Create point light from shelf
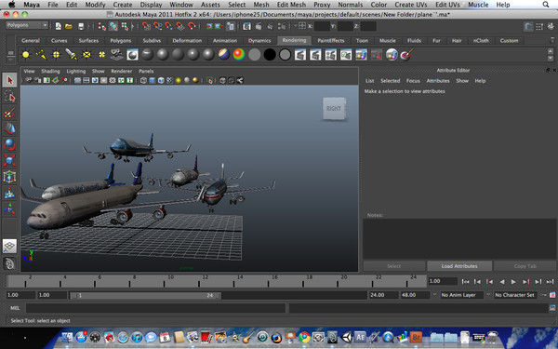 point(56,55)
